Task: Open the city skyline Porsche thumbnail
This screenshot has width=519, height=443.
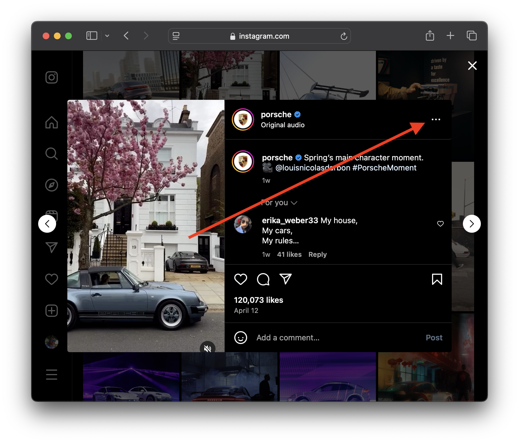Action: (x=131, y=75)
